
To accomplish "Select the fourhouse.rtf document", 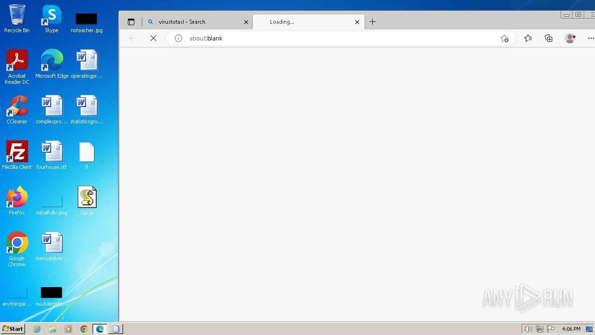I will point(52,155).
